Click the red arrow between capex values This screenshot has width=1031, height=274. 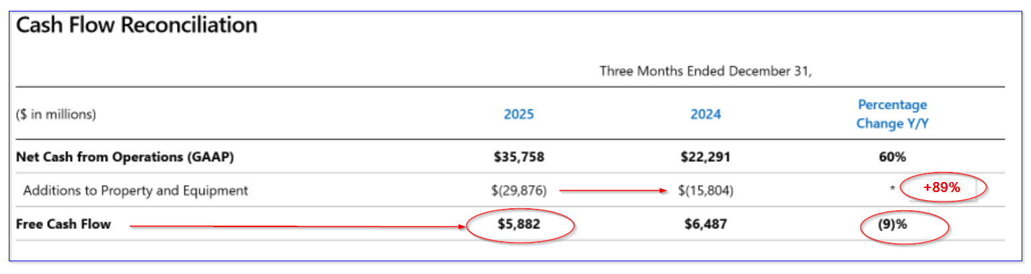[x=613, y=191]
